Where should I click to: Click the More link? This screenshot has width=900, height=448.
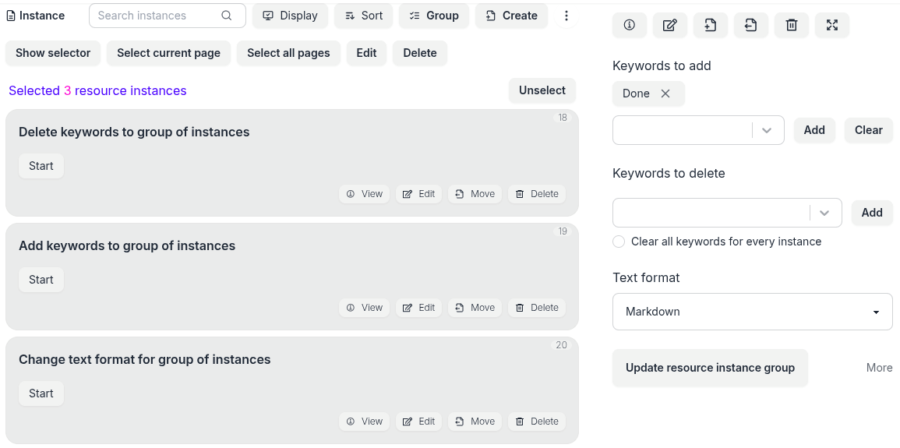click(879, 368)
